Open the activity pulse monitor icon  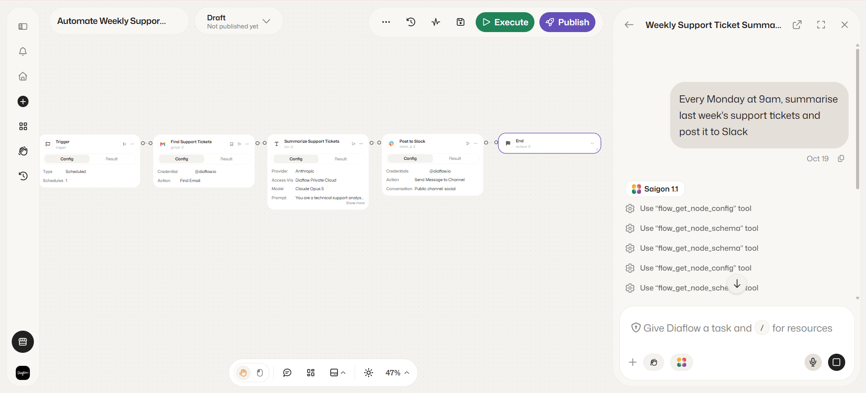(435, 22)
